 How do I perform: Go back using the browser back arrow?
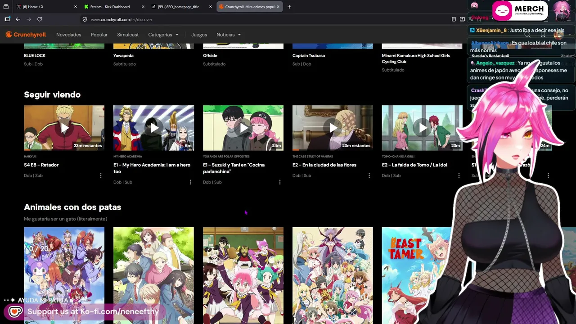tap(18, 19)
